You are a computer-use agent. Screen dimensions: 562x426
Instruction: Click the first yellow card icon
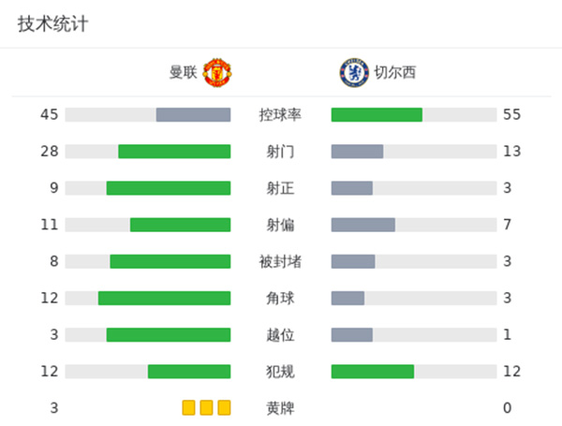(188, 407)
